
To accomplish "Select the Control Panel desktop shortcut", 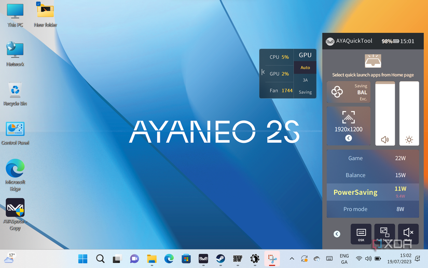I will click(x=15, y=133).
